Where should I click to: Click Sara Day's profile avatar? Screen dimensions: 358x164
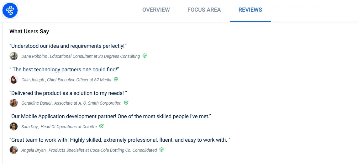click(14, 127)
